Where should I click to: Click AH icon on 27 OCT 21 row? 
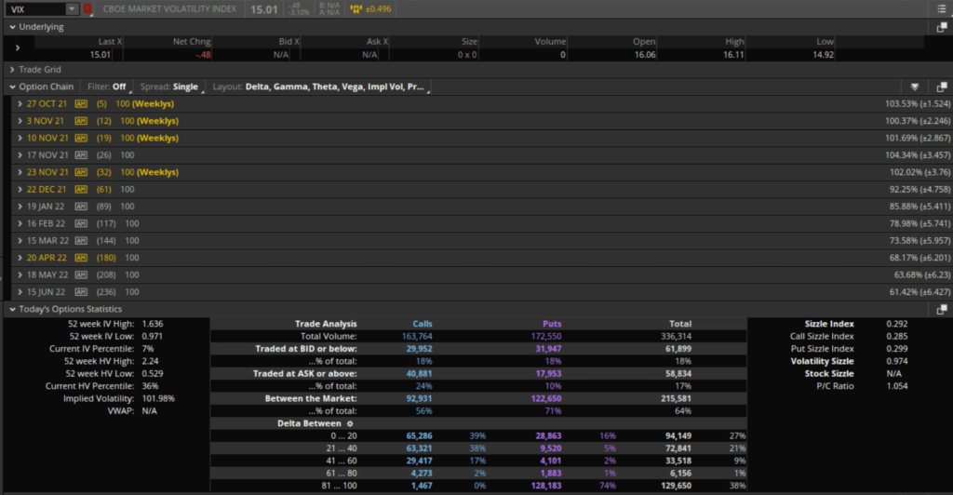81,104
